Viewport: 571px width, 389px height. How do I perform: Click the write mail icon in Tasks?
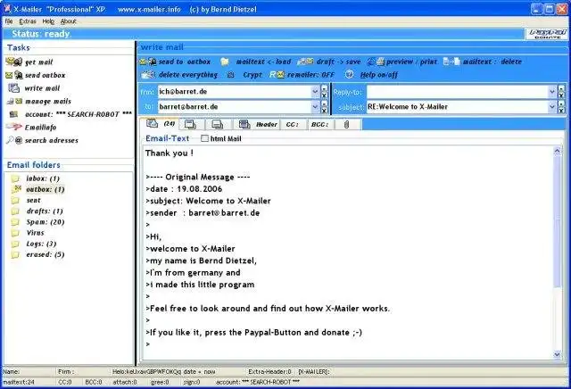(14, 87)
